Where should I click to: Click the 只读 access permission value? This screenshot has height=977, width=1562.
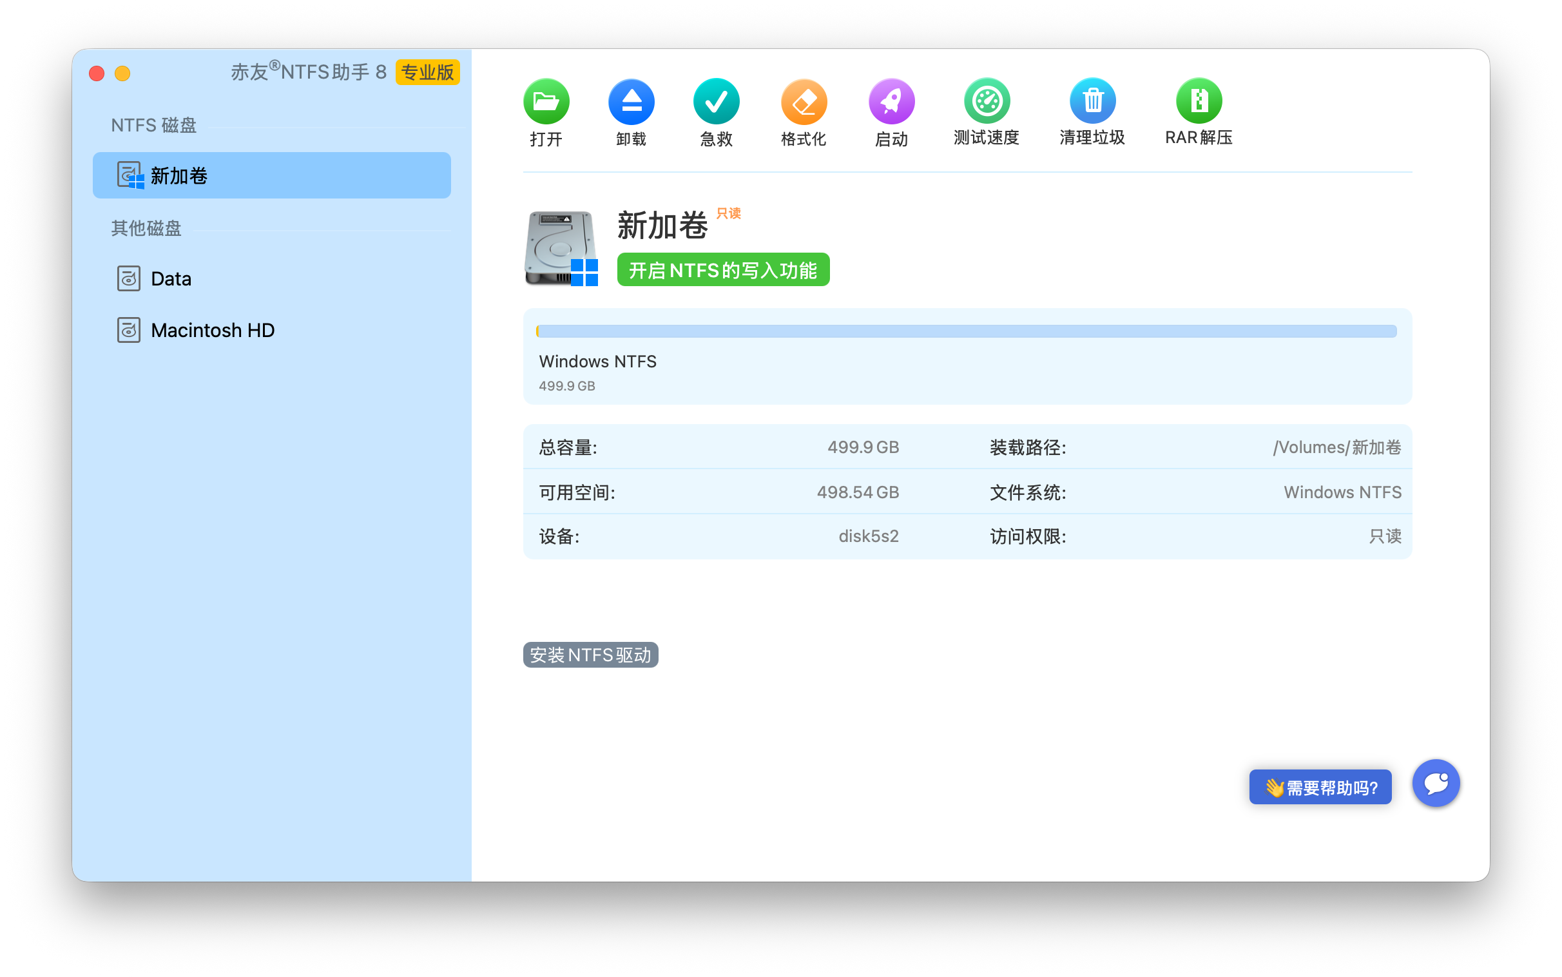point(1385,536)
